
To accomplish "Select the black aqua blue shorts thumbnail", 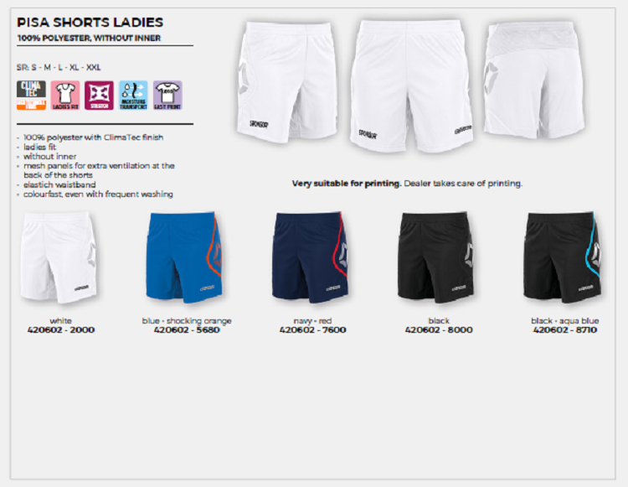I will point(563,257).
